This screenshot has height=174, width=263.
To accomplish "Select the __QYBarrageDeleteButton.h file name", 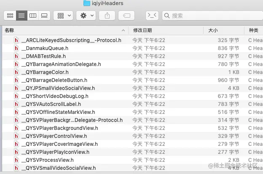I will tap(54, 80).
